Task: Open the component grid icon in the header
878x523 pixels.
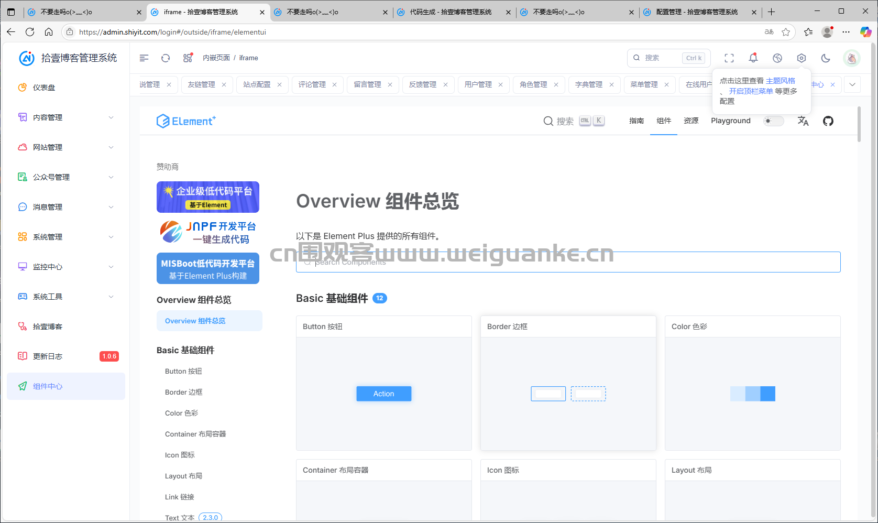Action: click(x=188, y=58)
